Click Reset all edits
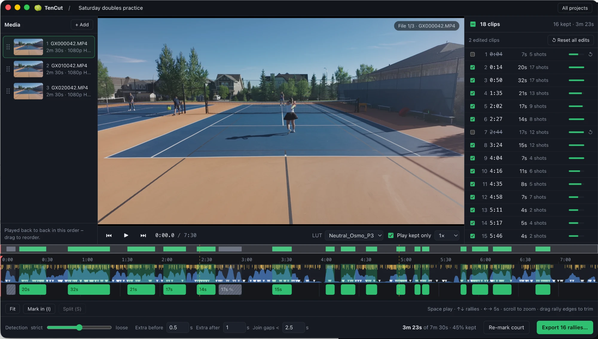 point(570,40)
